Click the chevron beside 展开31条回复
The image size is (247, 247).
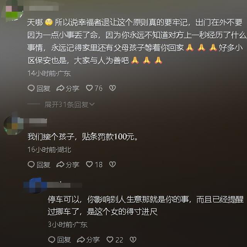point(92,104)
